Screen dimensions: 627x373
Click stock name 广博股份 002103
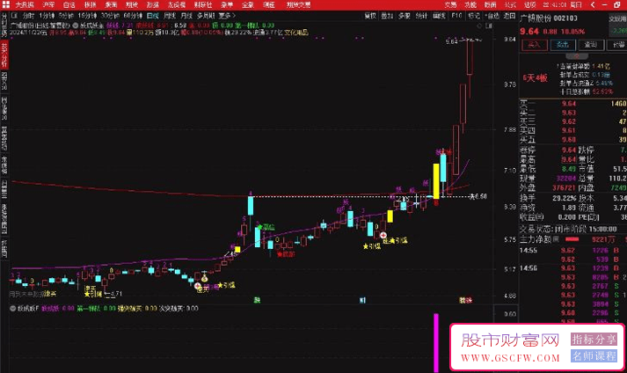tap(549, 18)
